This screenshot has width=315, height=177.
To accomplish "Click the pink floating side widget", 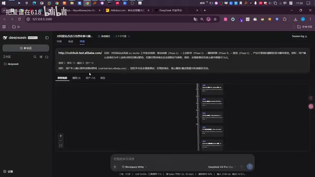I will pyautogui.click(x=311, y=106).
